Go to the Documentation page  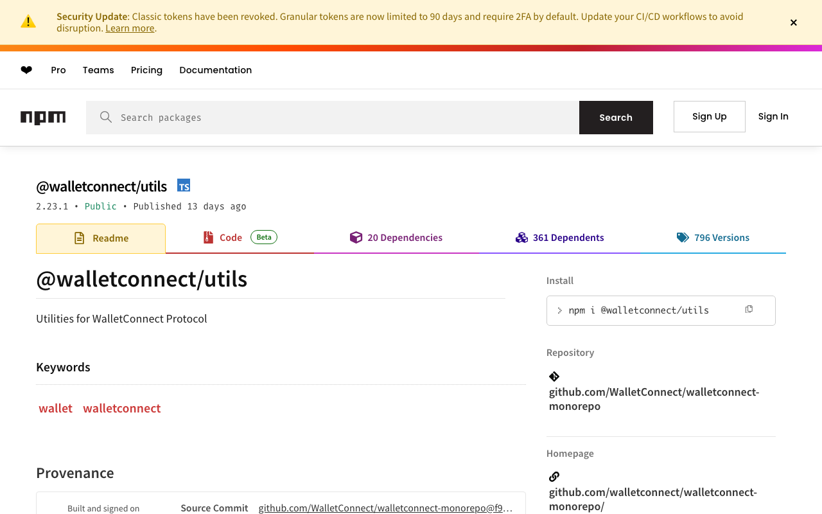point(215,70)
